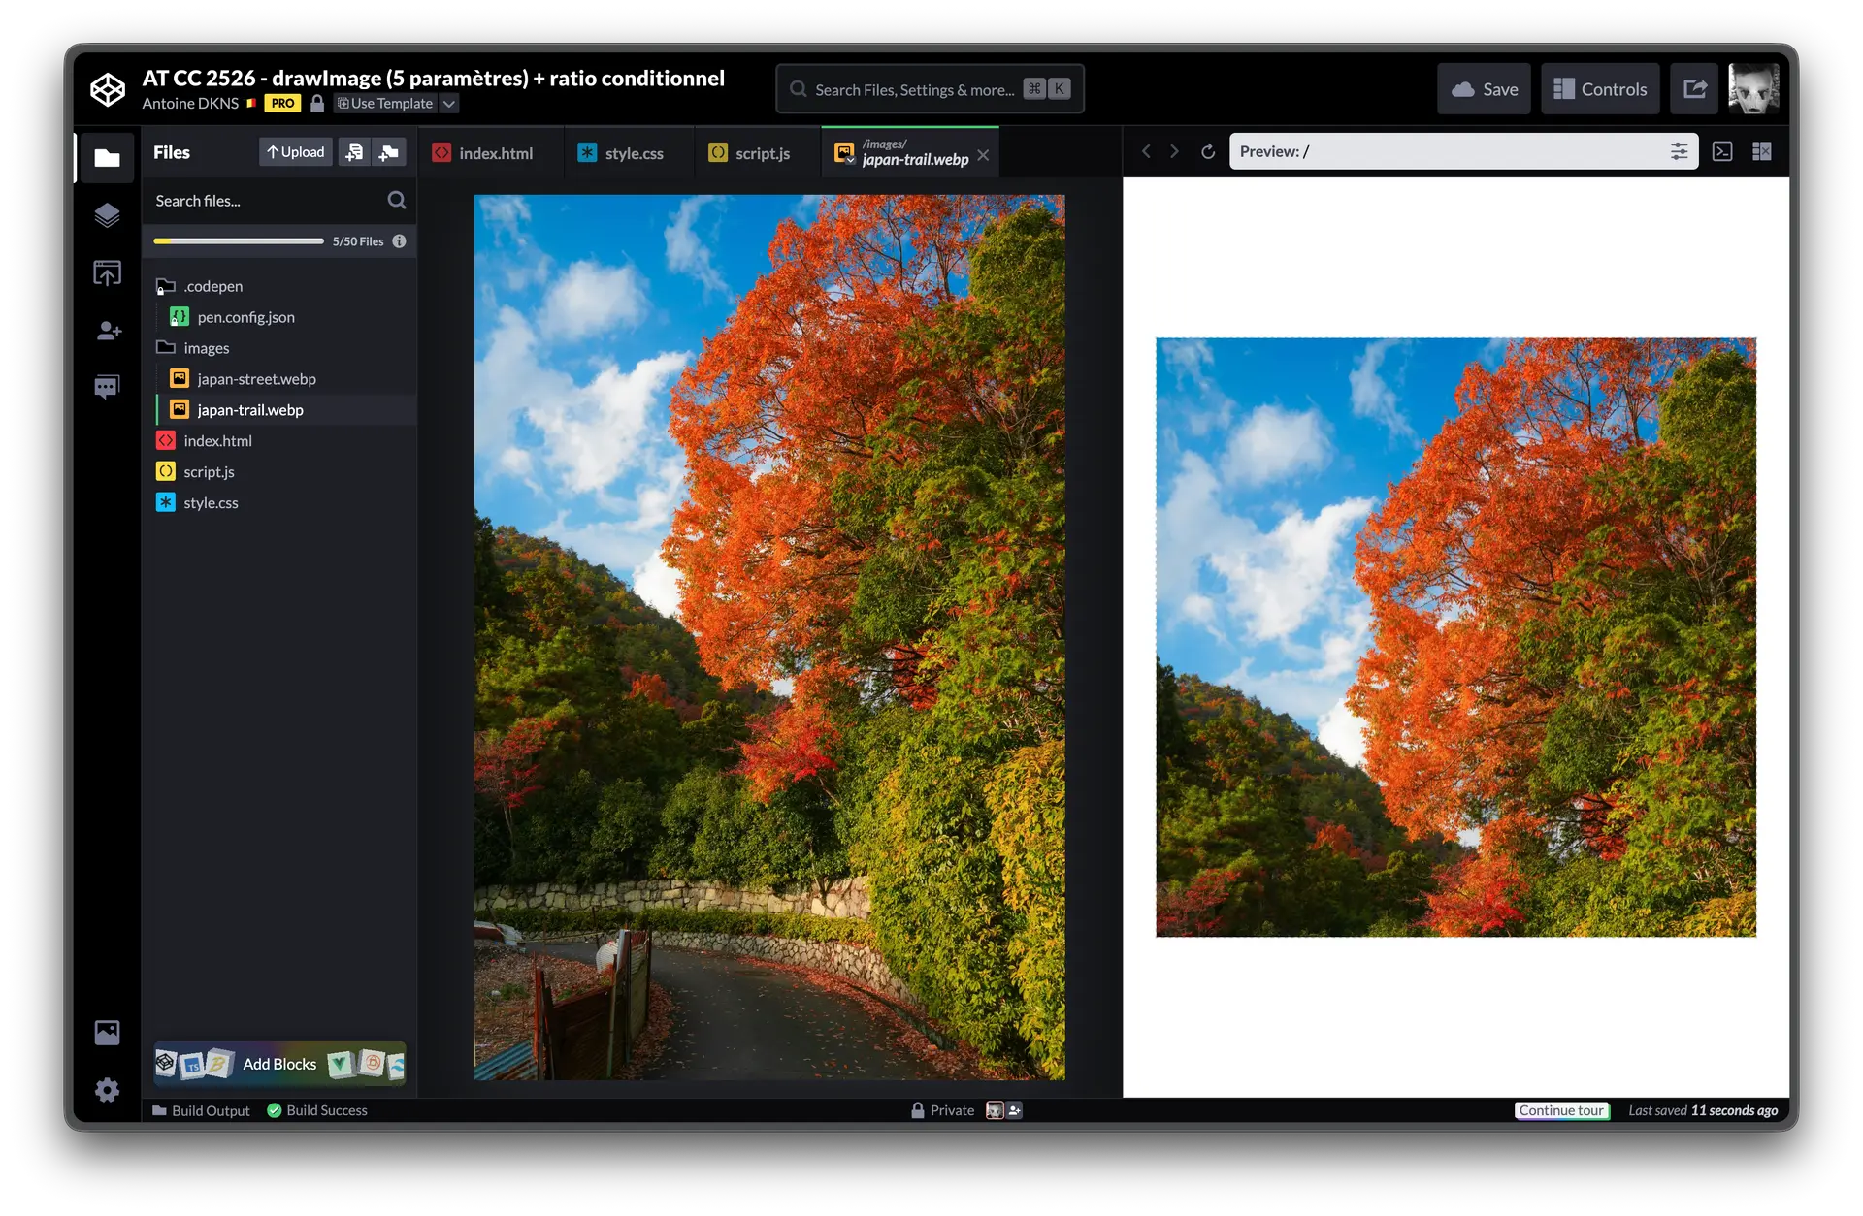The height and width of the screenshot is (1216, 1863).
Task: Click the Save button
Action: click(x=1484, y=89)
